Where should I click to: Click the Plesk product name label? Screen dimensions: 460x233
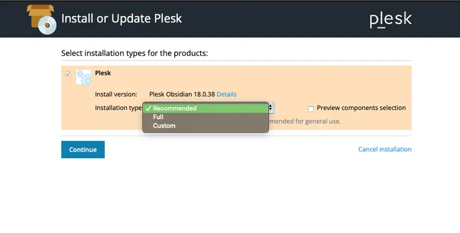point(103,74)
